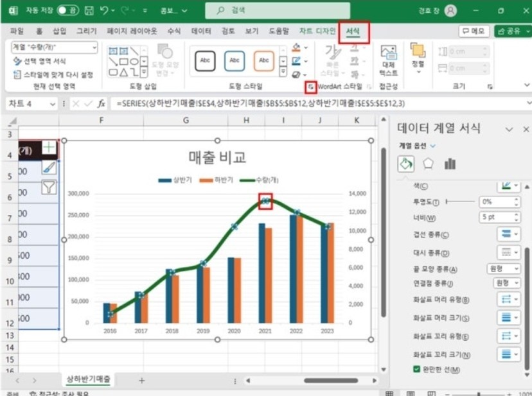The height and width of the screenshot is (396, 532).
Task: Switch to the 홈 ribbon tab
Action: coord(39,30)
